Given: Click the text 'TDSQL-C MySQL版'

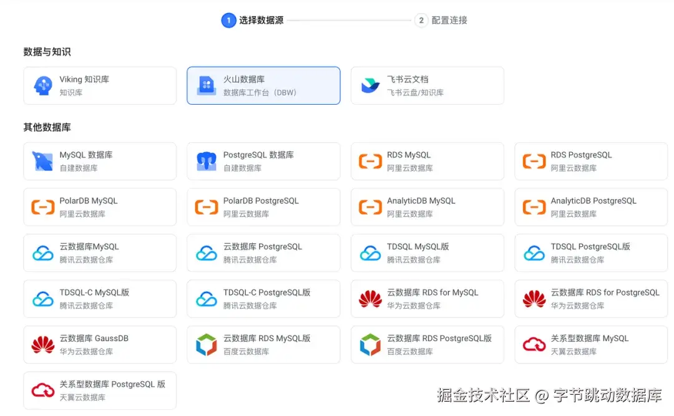Looking at the screenshot, I should click(94, 293).
